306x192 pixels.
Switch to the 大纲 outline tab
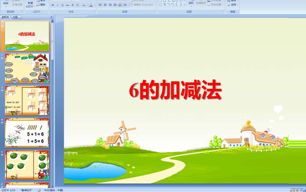coord(15,17)
